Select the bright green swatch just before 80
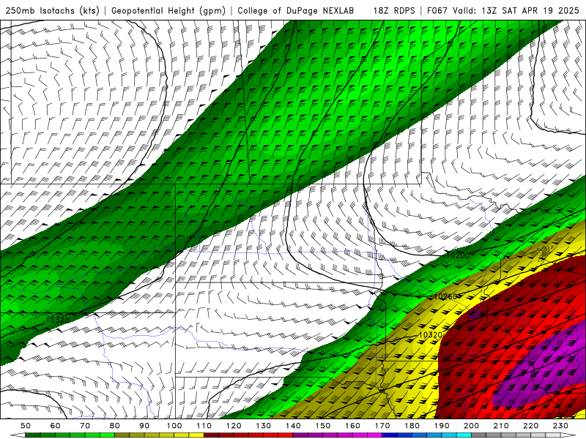This screenshot has height=439, width=586. click(x=107, y=435)
